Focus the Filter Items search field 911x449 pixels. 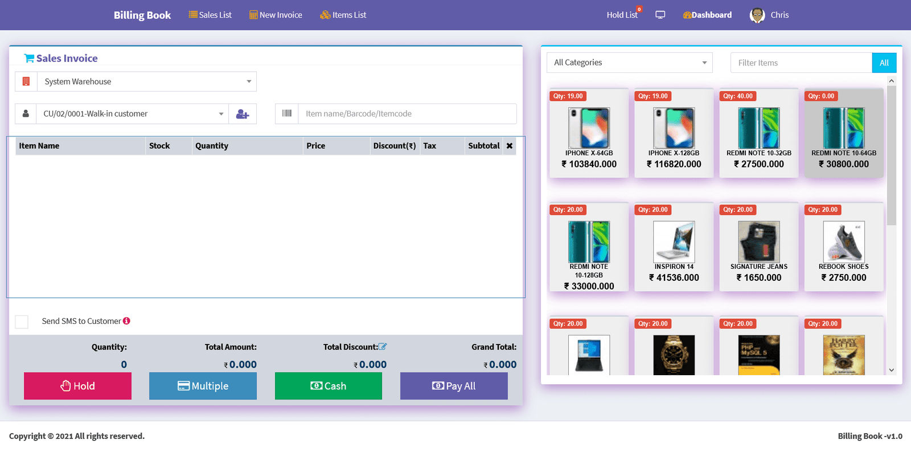801,63
